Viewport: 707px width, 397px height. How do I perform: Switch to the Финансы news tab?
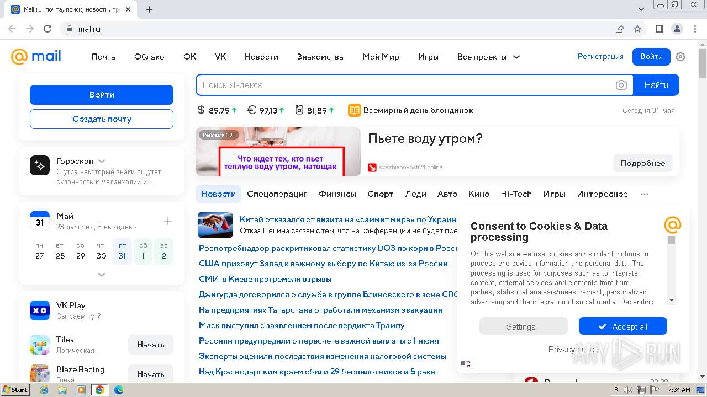click(337, 194)
